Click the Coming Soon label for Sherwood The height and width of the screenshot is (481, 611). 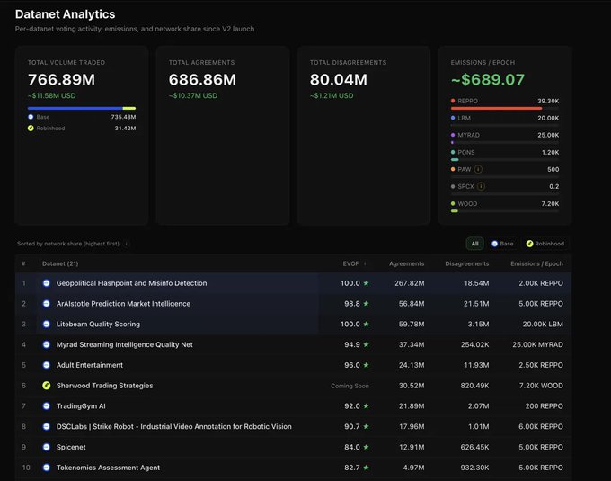click(x=350, y=386)
